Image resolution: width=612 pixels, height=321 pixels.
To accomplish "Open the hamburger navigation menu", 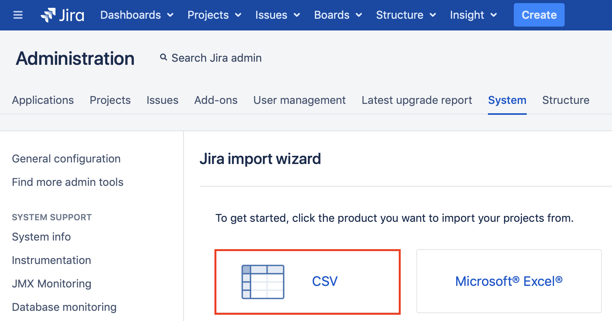I will (18, 15).
